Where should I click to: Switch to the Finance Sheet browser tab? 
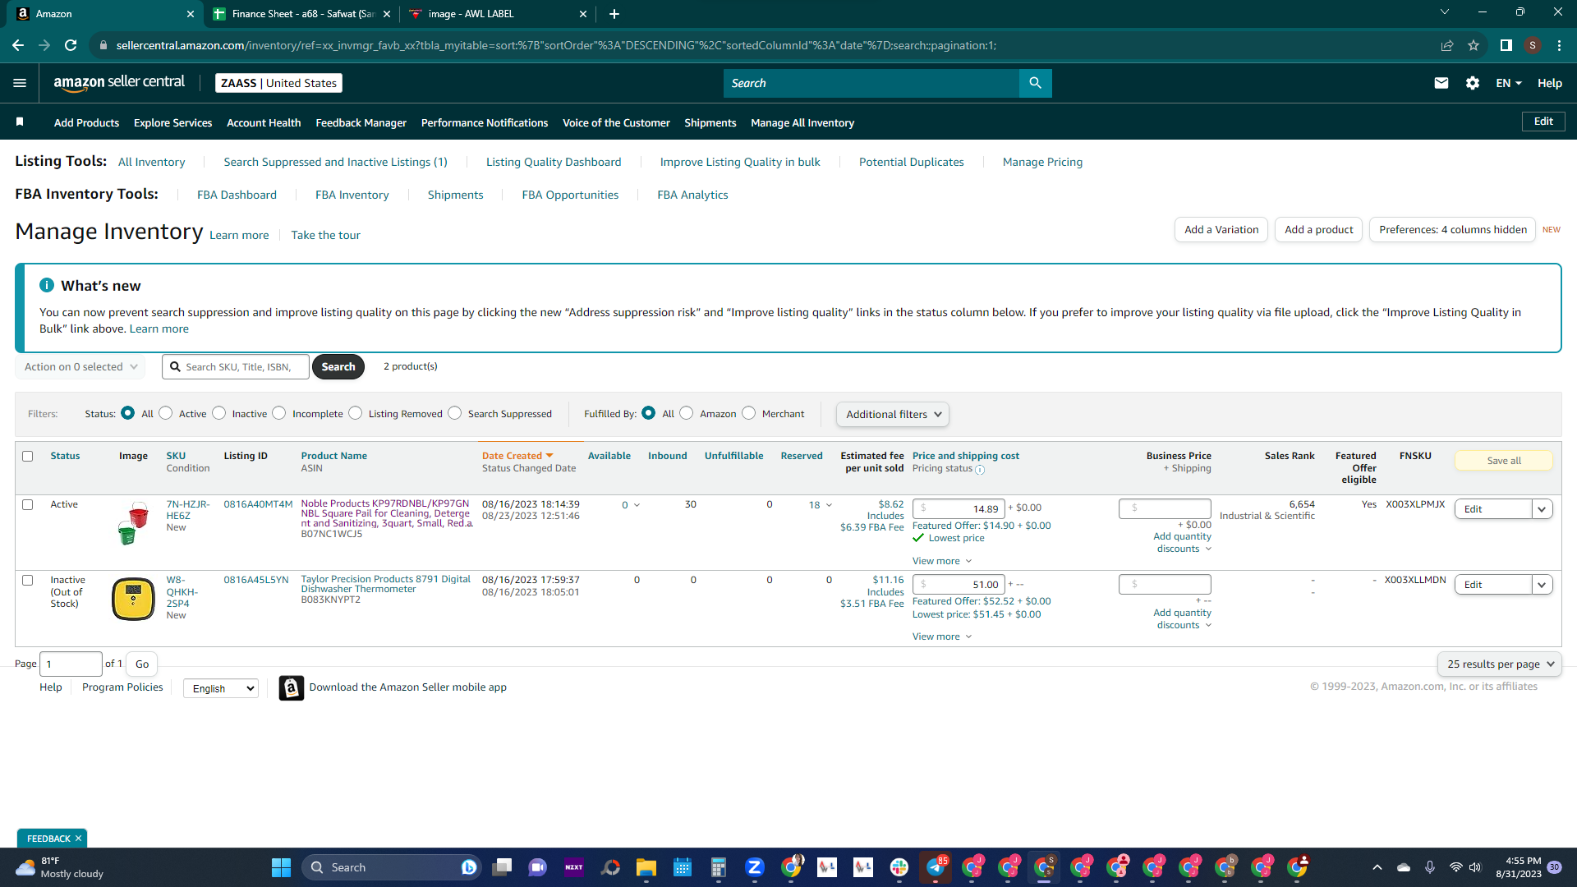297,14
